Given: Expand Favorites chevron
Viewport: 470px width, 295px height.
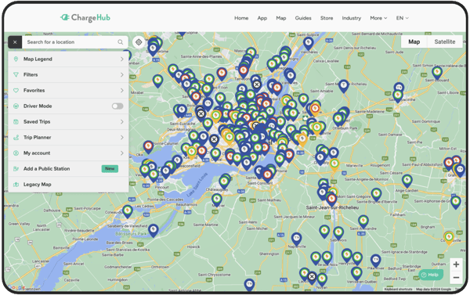Looking at the screenshot, I should [x=122, y=91].
